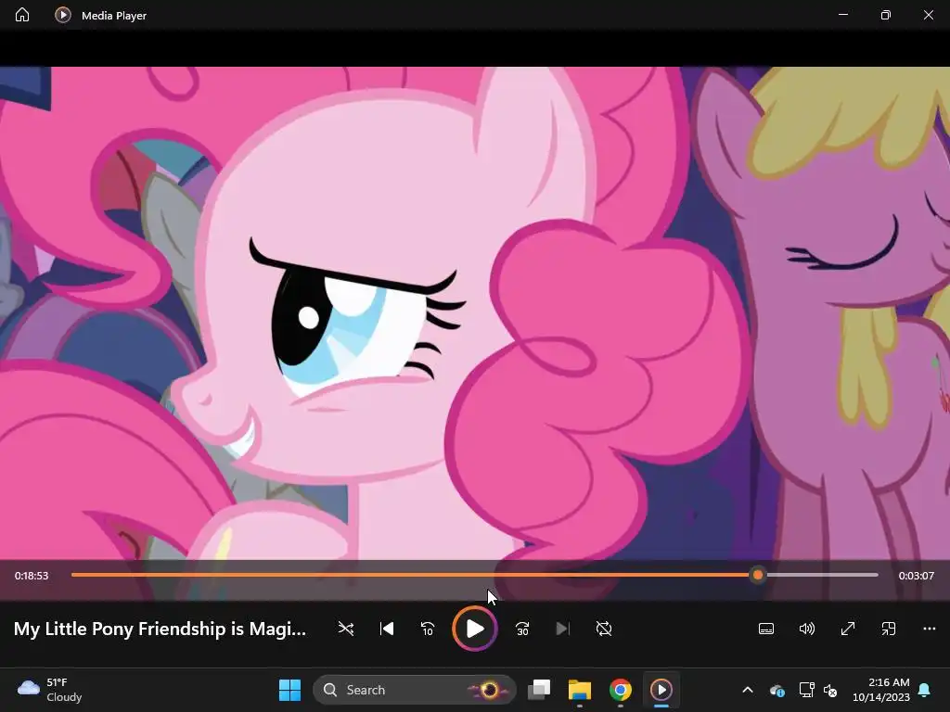Close the Media Player window
Viewport: 950px width, 712px height.
tap(928, 15)
